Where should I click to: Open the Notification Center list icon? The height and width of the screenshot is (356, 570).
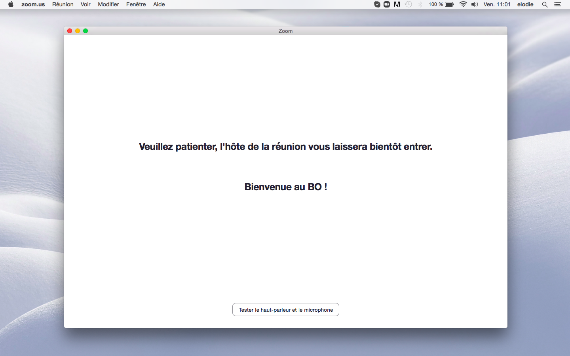pos(557,4)
